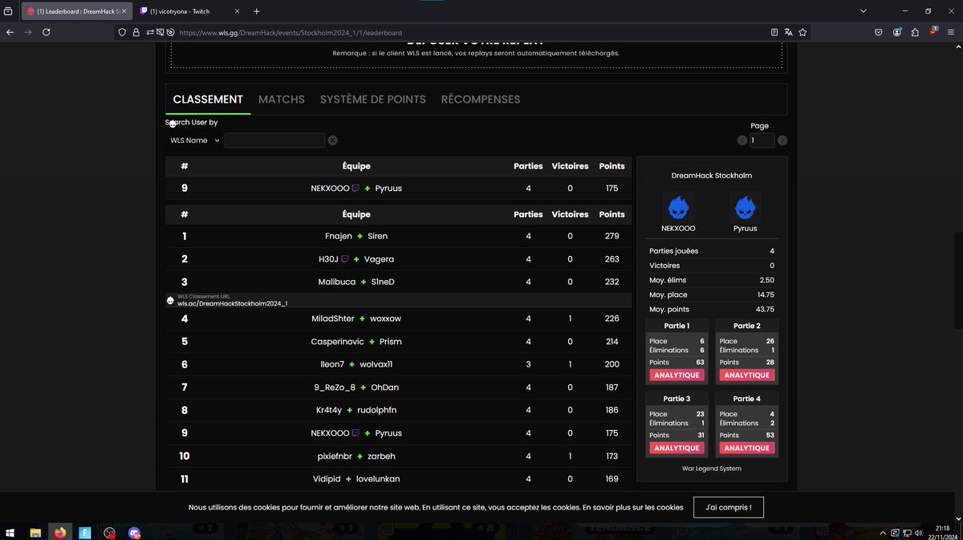Click the WLS Classement URL wls.ac link
The height and width of the screenshot is (540, 963).
coord(233,303)
